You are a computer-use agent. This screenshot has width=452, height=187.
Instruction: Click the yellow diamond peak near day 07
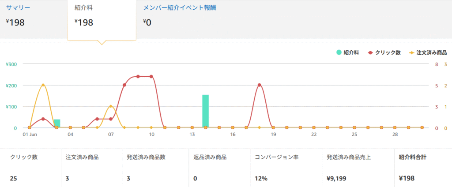[111, 106]
